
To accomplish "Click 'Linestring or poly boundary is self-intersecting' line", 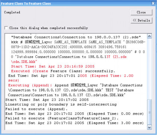I will (61, 105).
